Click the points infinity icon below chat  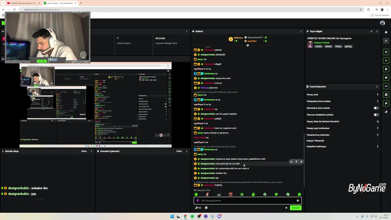pos(198,208)
